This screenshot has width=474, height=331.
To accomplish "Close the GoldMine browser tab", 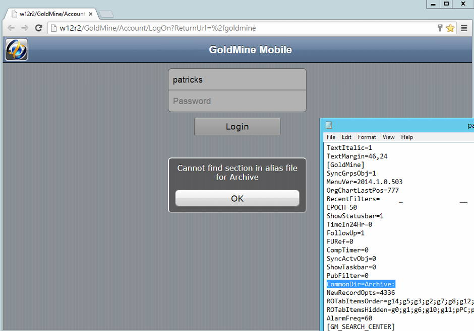I will click(x=90, y=14).
